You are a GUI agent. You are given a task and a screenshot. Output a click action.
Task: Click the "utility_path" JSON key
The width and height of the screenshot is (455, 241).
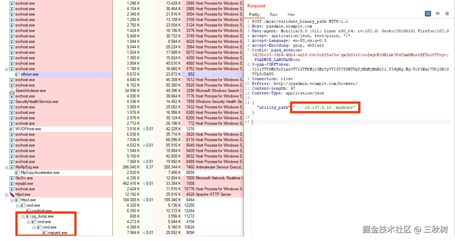273,107
